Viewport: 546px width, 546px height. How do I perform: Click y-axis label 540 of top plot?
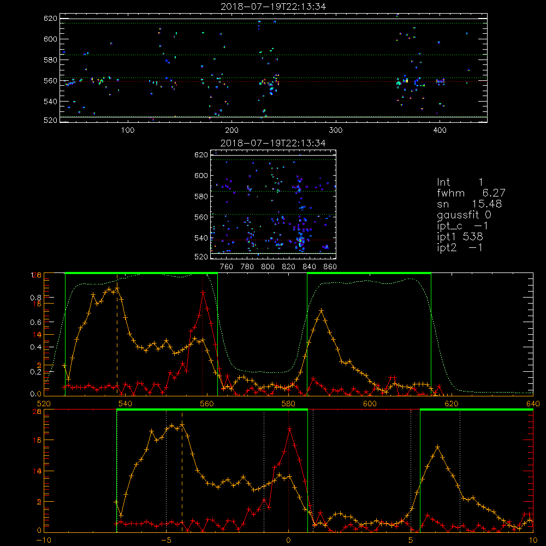[50, 102]
